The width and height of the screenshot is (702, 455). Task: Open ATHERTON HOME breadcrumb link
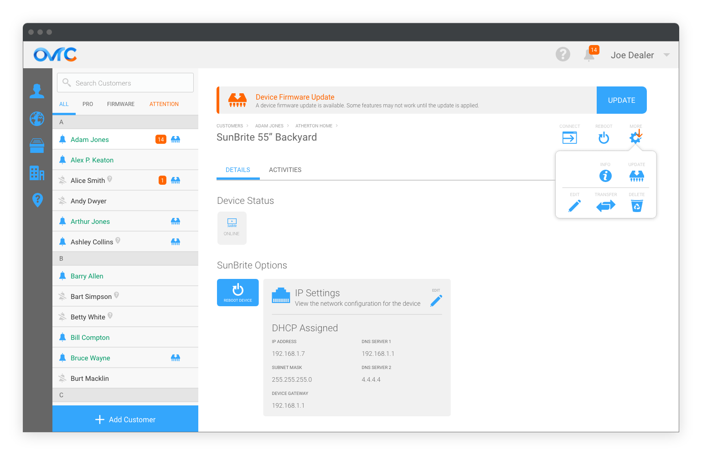click(x=314, y=126)
